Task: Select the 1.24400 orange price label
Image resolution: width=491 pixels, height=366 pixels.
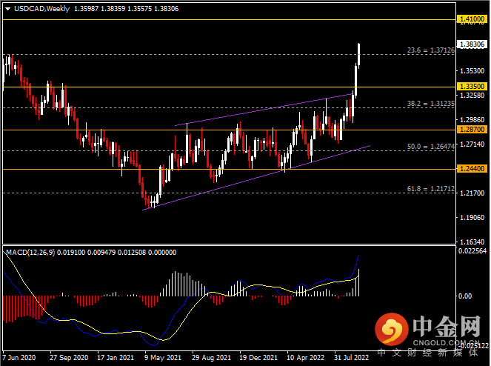Action: coord(472,169)
